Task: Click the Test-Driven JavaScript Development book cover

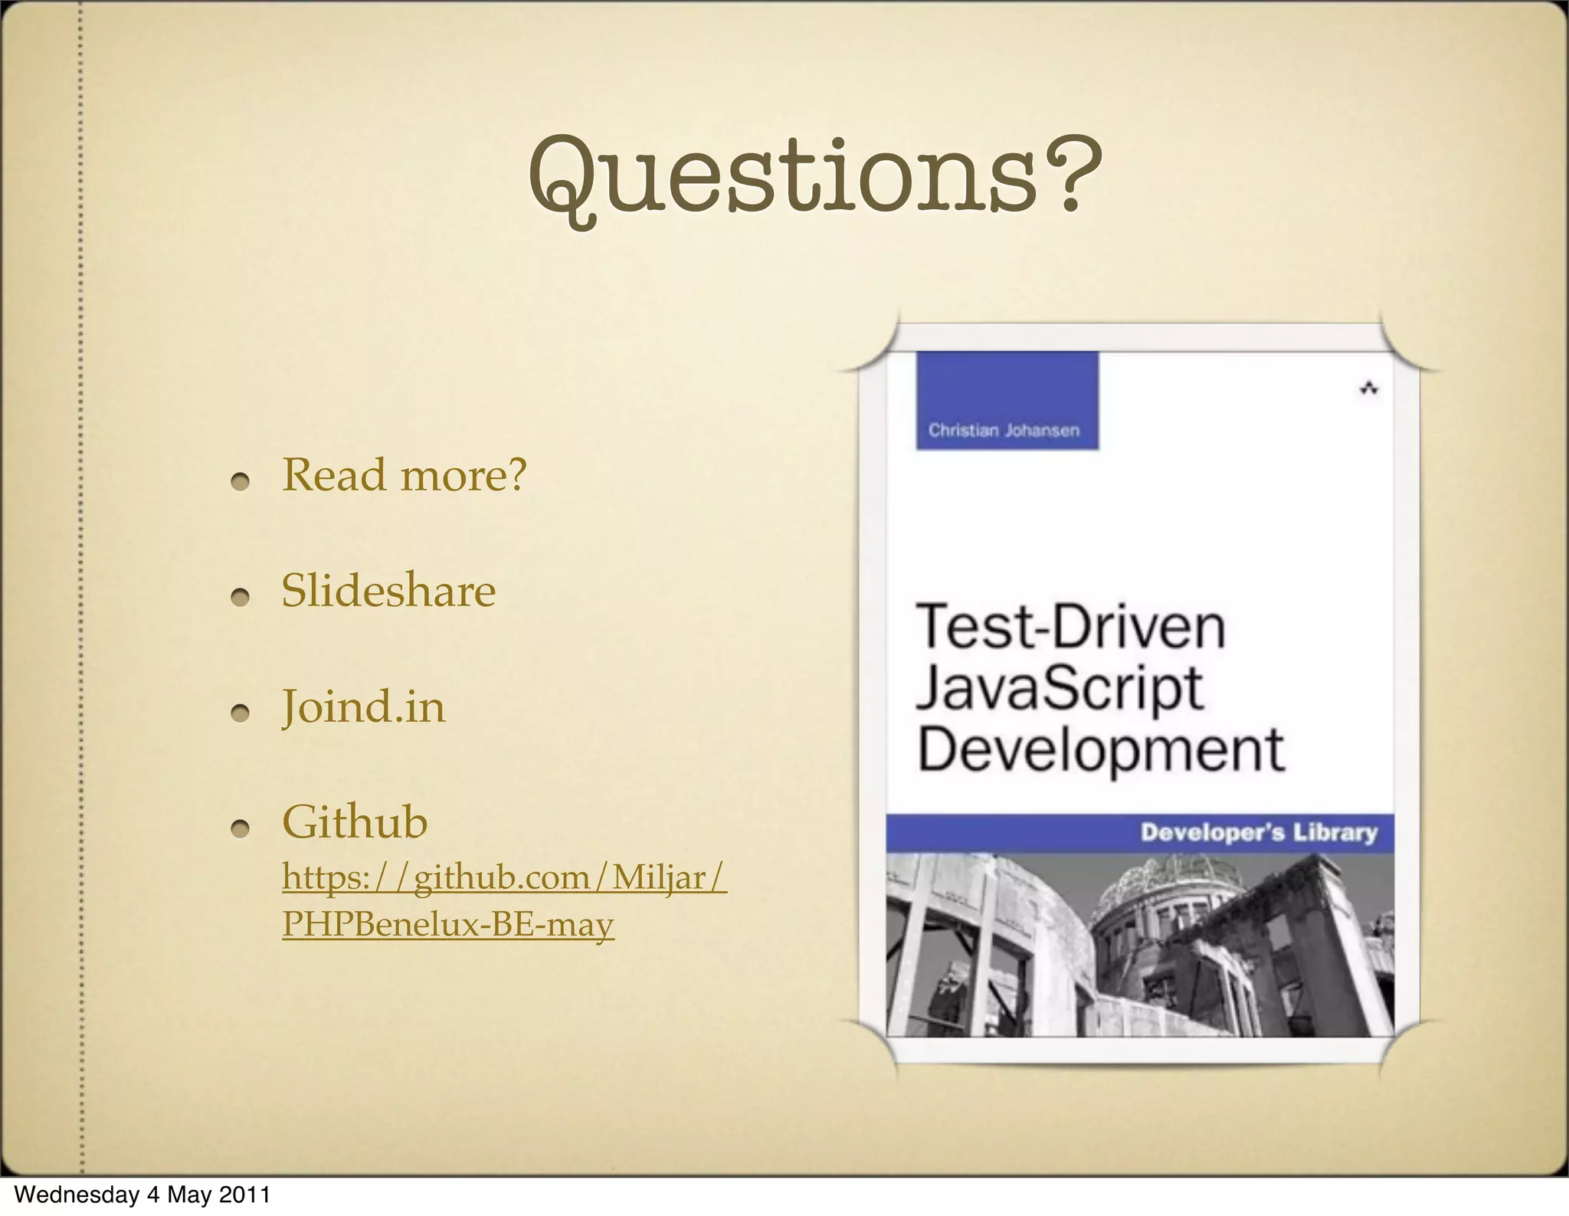Action: click(x=1139, y=693)
